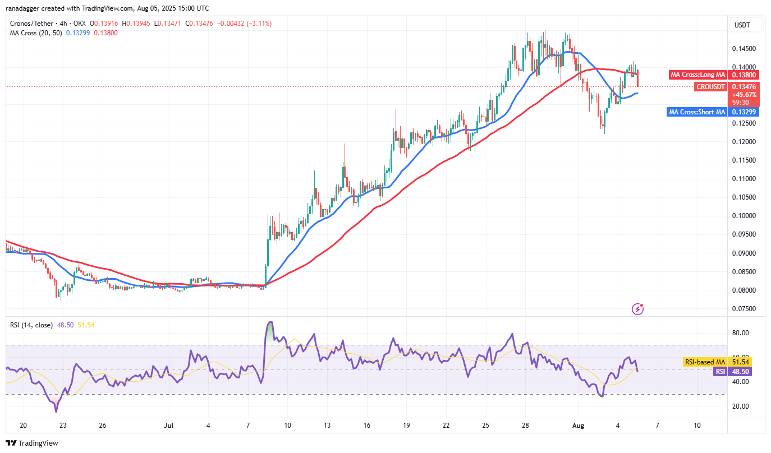
Task: Select the CROUSDT current price label
Action: (710, 87)
